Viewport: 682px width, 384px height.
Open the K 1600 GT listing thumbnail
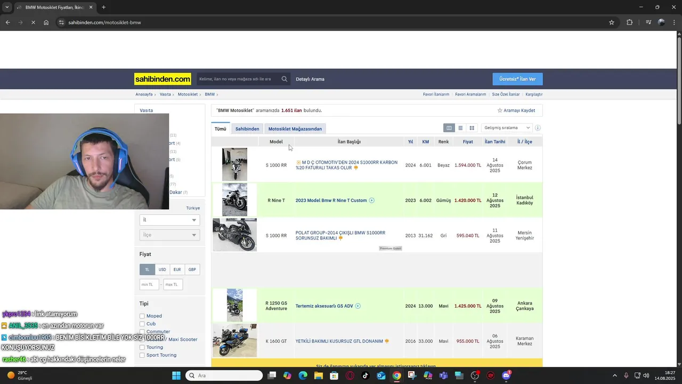tap(234, 340)
